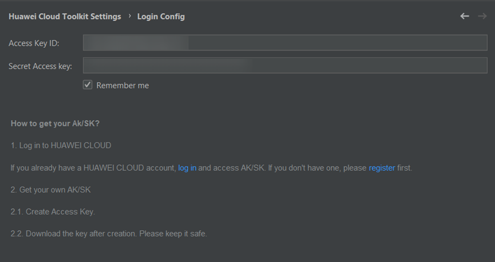Click the Access Key ID label

click(34, 43)
